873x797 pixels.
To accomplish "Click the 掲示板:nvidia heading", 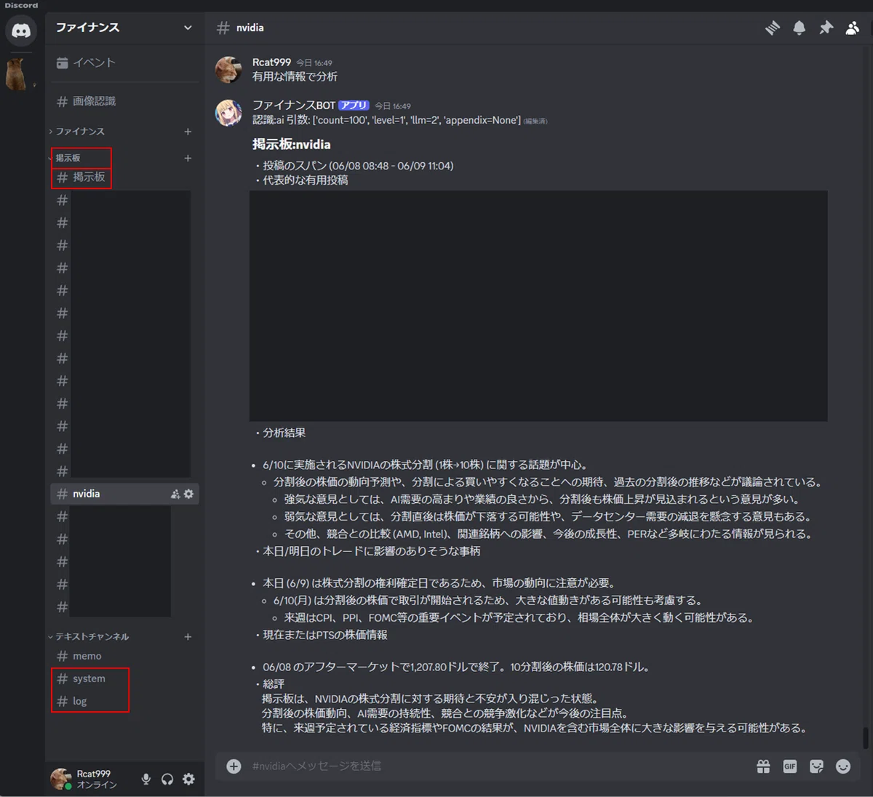I will tap(292, 144).
